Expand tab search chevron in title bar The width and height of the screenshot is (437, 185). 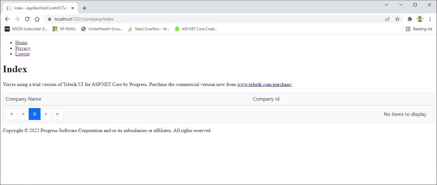click(x=387, y=5)
